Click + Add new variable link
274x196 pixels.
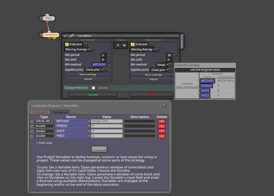(x=44, y=143)
